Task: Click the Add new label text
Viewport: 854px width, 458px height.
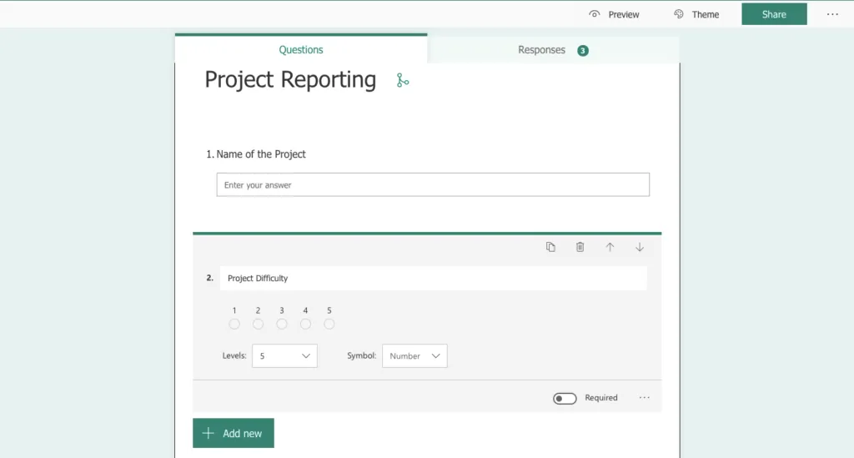Action: 243,434
